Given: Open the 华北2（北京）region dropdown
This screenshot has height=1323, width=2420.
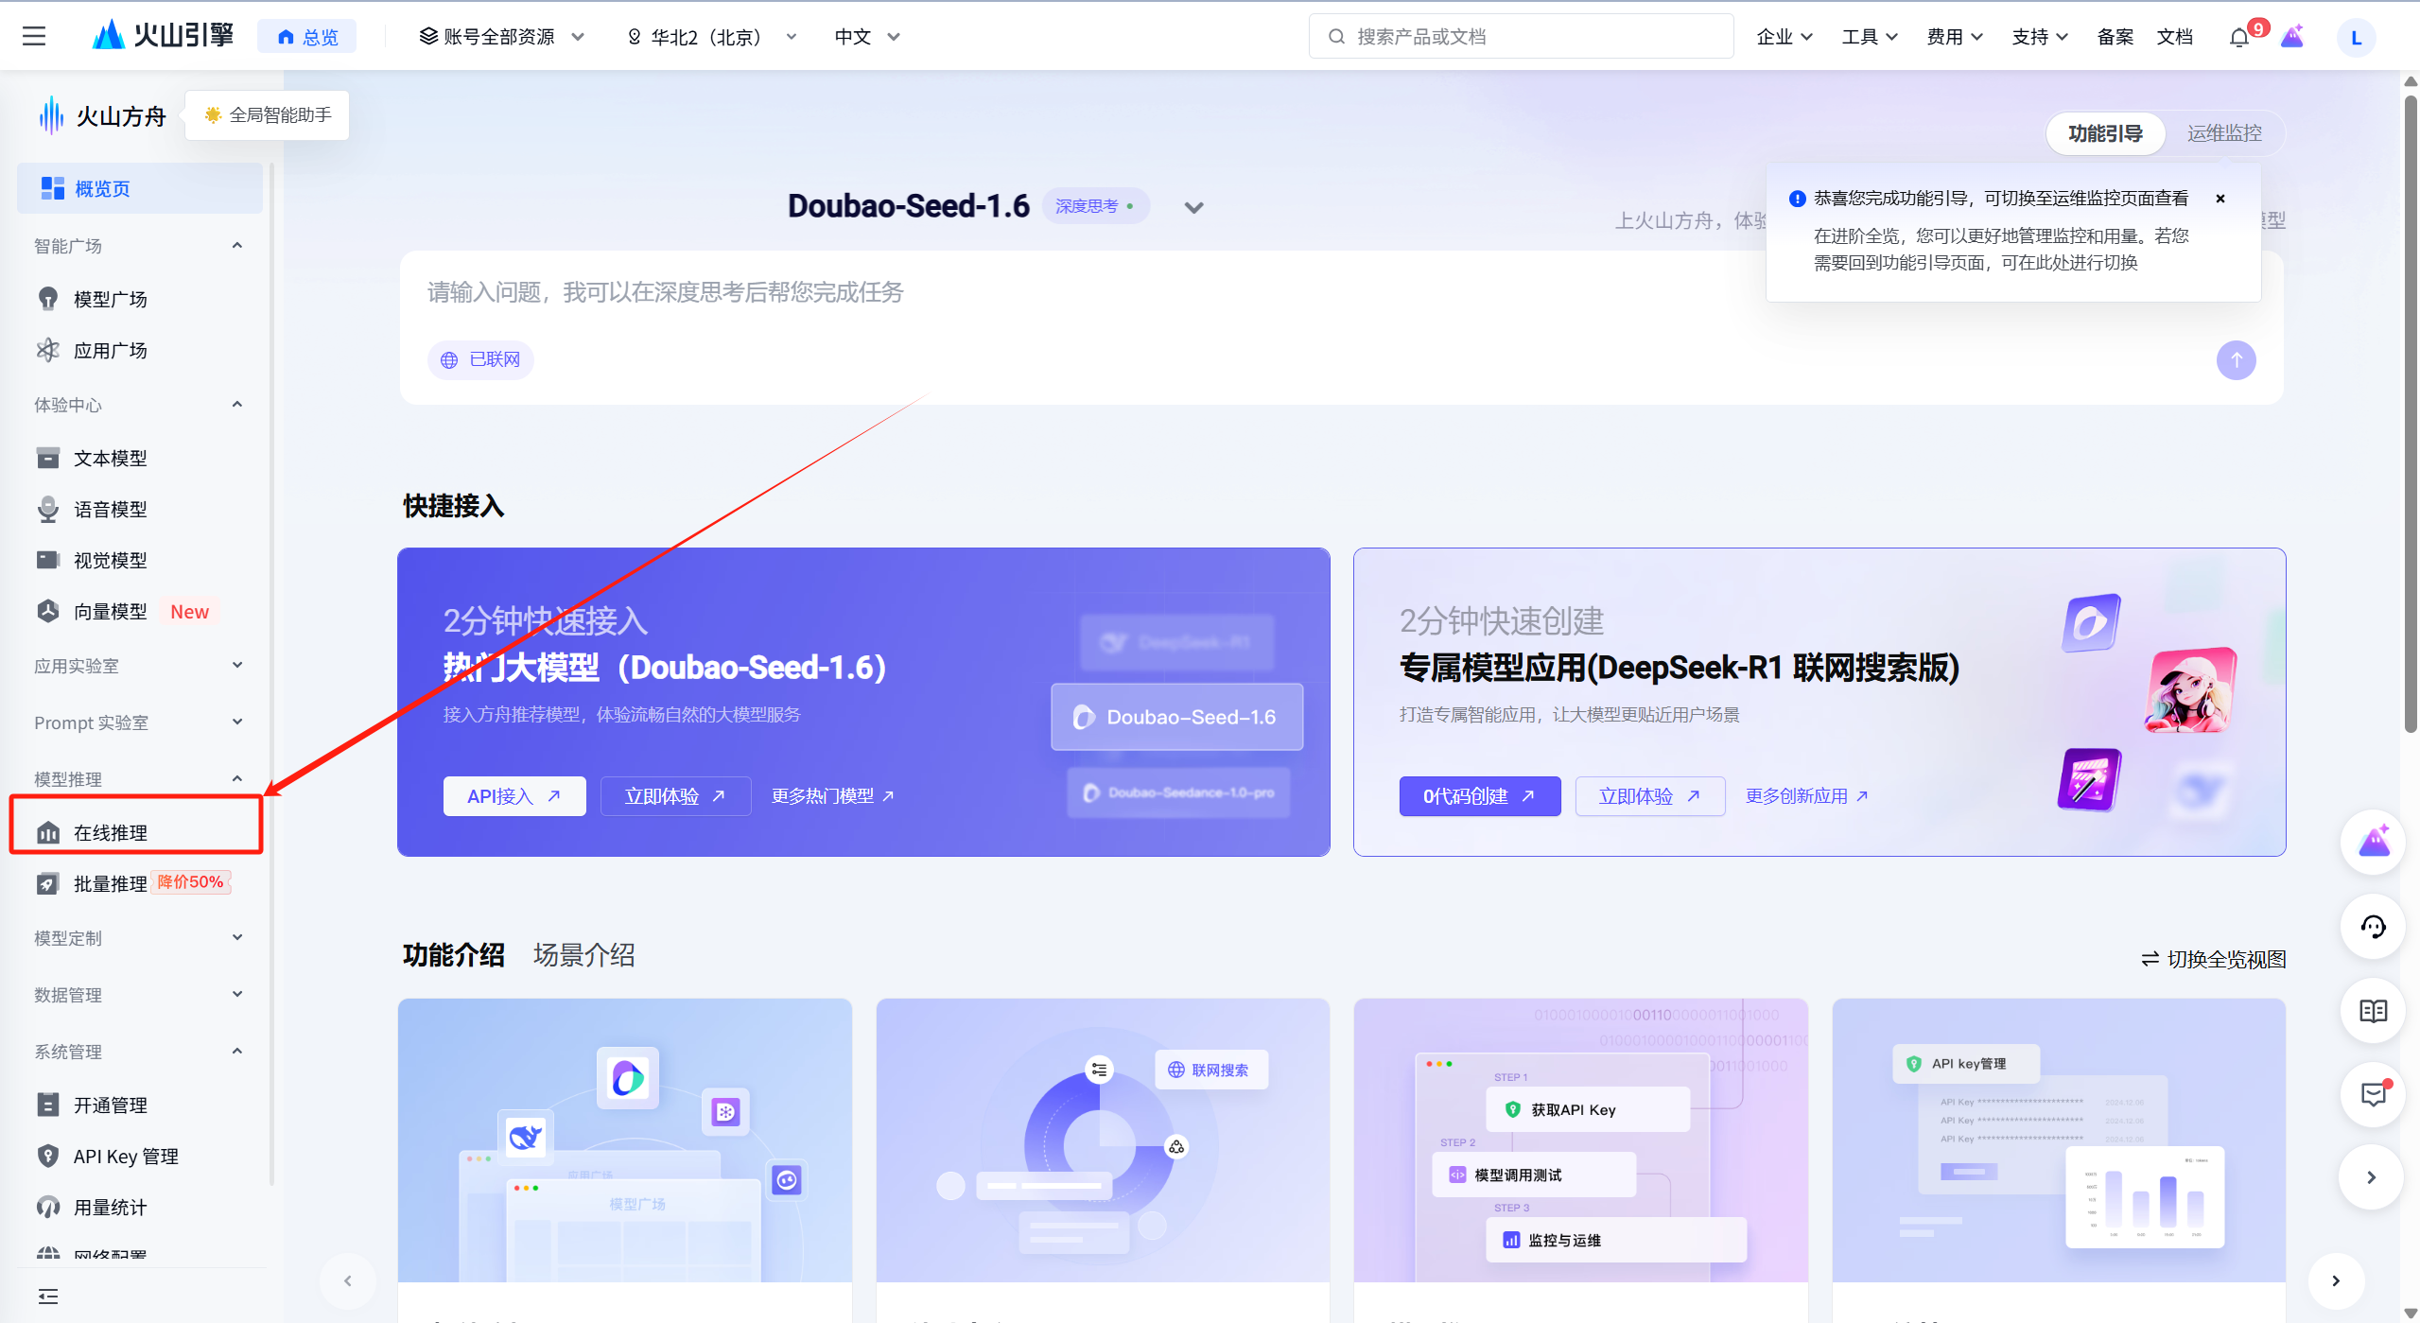Looking at the screenshot, I should pos(711,37).
